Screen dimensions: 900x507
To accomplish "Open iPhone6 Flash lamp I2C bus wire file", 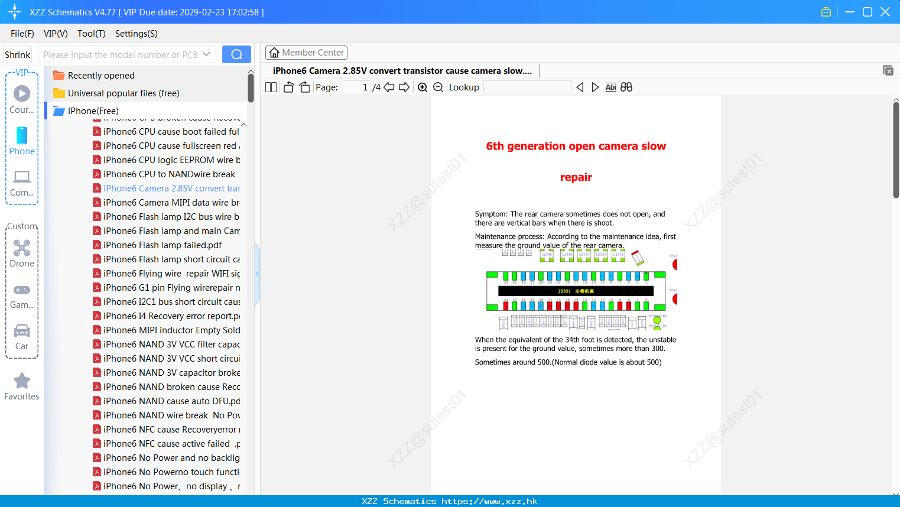I will click(x=166, y=217).
